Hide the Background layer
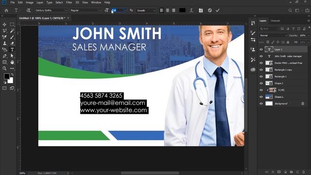311x175 pixels. tap(261, 104)
